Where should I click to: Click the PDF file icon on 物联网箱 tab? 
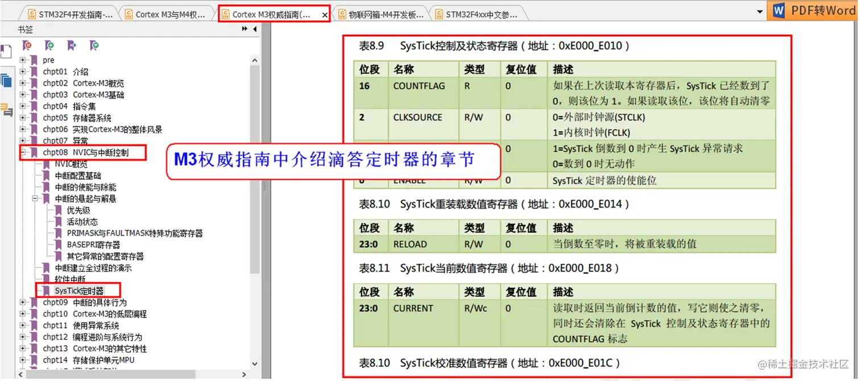341,15
